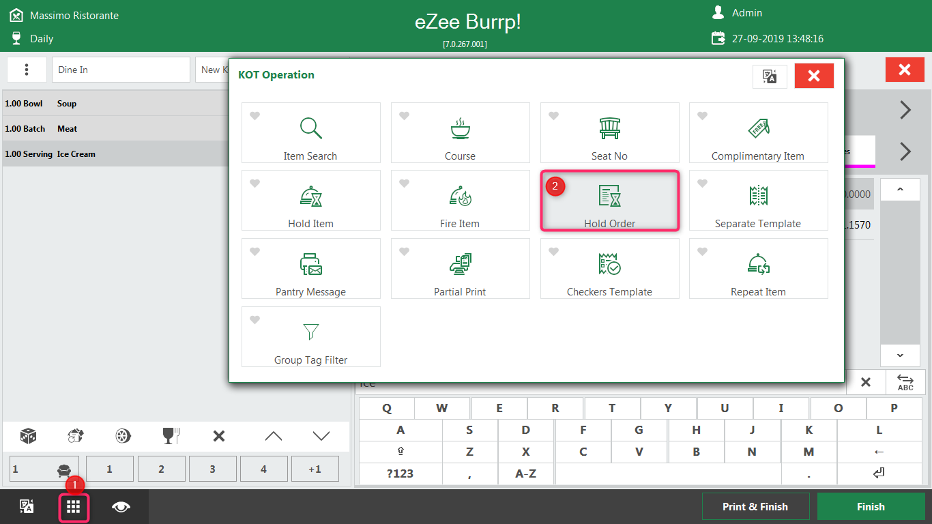932x524 pixels.
Task: Click the calendar date icon in the header
Action: coord(718,38)
